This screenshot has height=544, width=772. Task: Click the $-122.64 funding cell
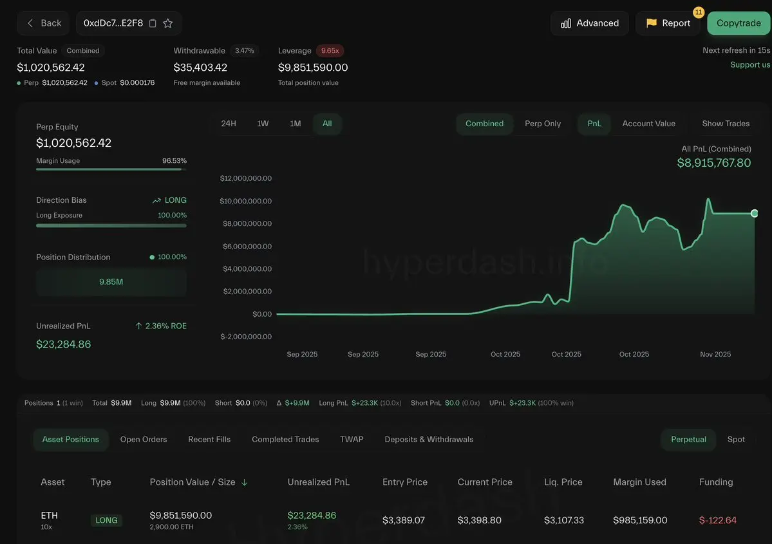(x=718, y=520)
